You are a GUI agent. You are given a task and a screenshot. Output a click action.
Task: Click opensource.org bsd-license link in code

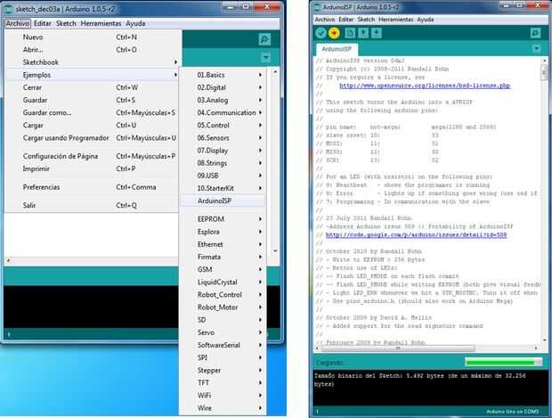[x=425, y=86]
